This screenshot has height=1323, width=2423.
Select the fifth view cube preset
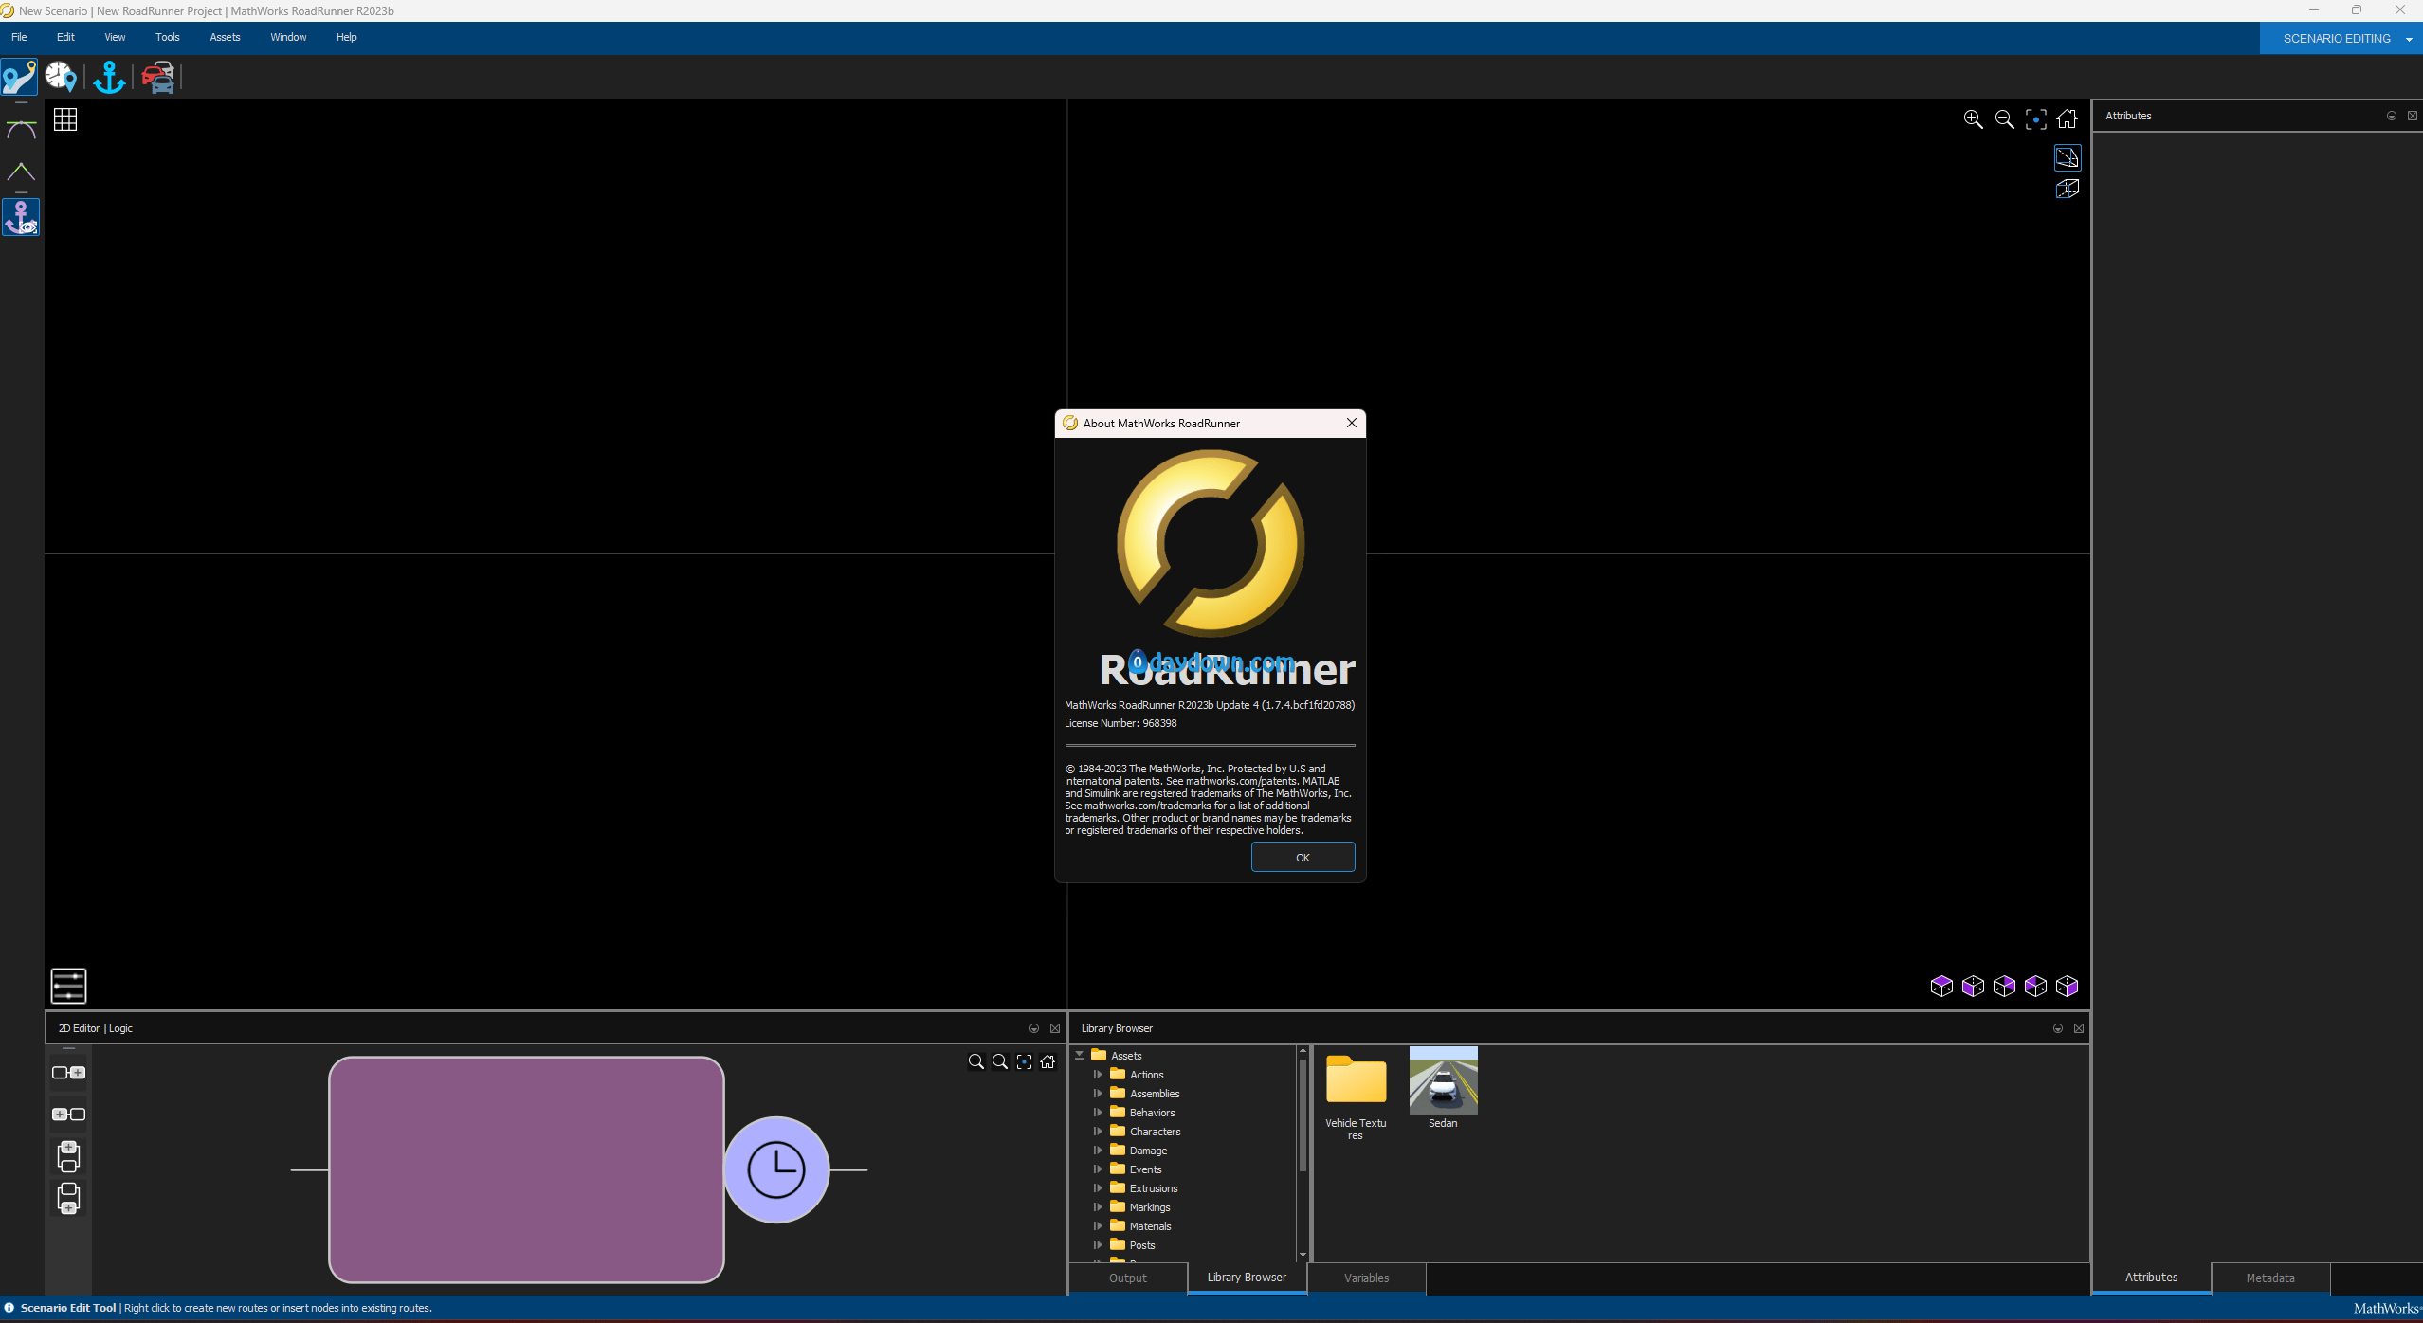click(x=2068, y=987)
